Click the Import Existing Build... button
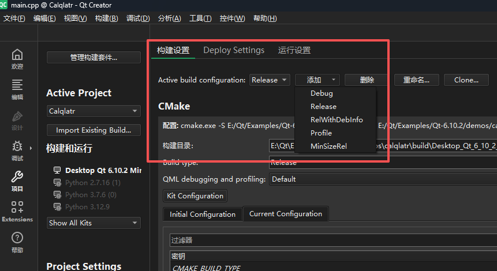The height and width of the screenshot is (271, 497). [94, 130]
